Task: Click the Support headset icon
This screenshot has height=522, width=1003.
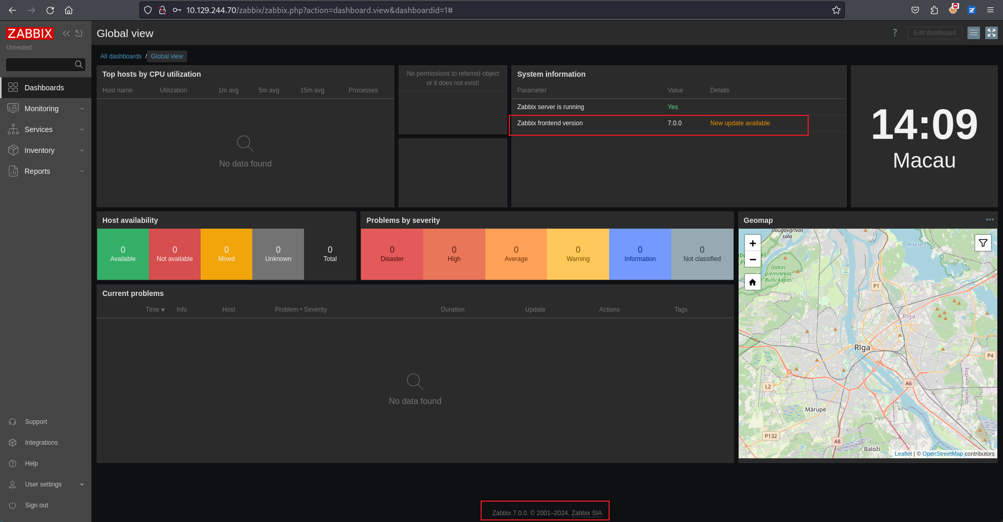Action: 13,422
